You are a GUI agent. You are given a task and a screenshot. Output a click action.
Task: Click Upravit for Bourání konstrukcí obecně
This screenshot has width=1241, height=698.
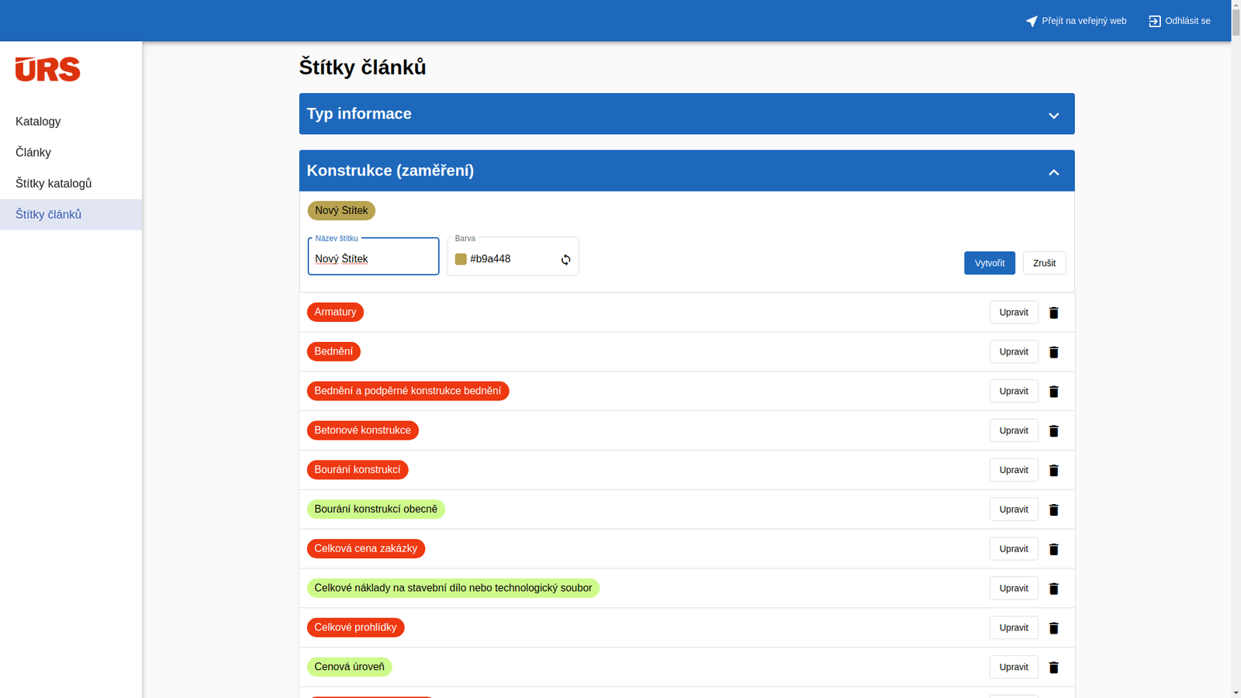click(1014, 510)
